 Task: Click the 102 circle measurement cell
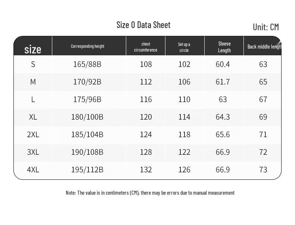(x=184, y=64)
